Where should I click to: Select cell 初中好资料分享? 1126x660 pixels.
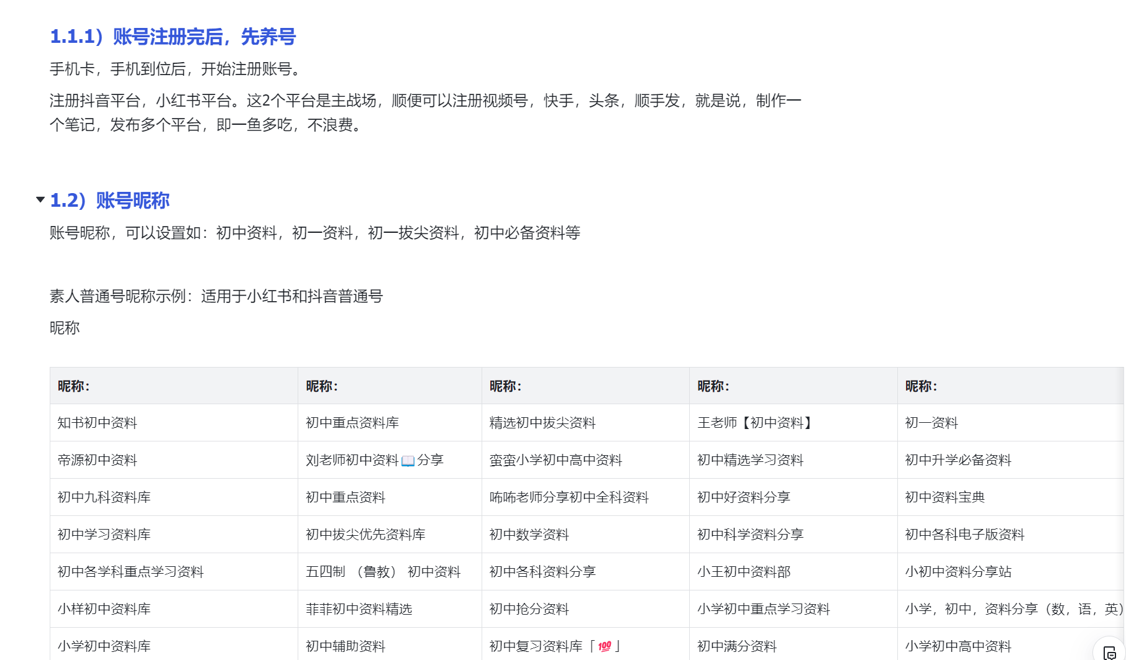(x=794, y=497)
